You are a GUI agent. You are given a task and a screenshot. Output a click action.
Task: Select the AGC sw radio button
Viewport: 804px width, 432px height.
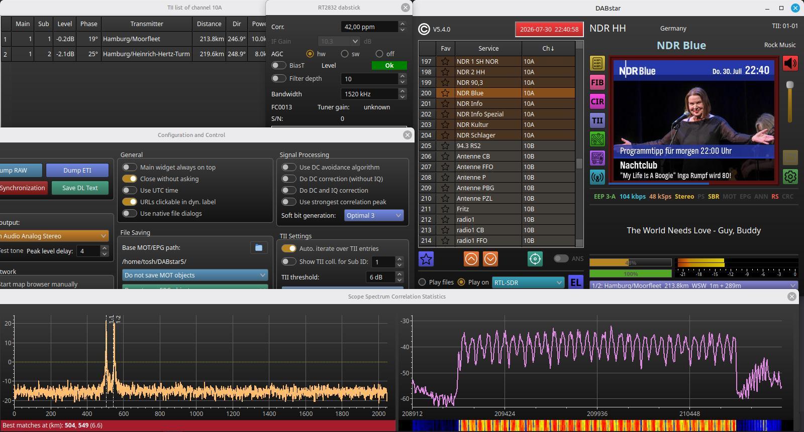click(x=345, y=54)
